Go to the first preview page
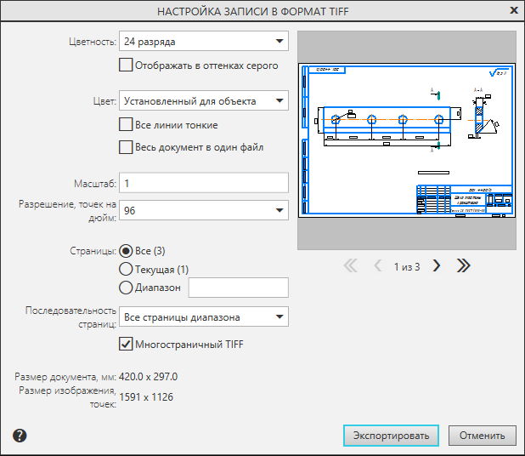 coord(350,265)
